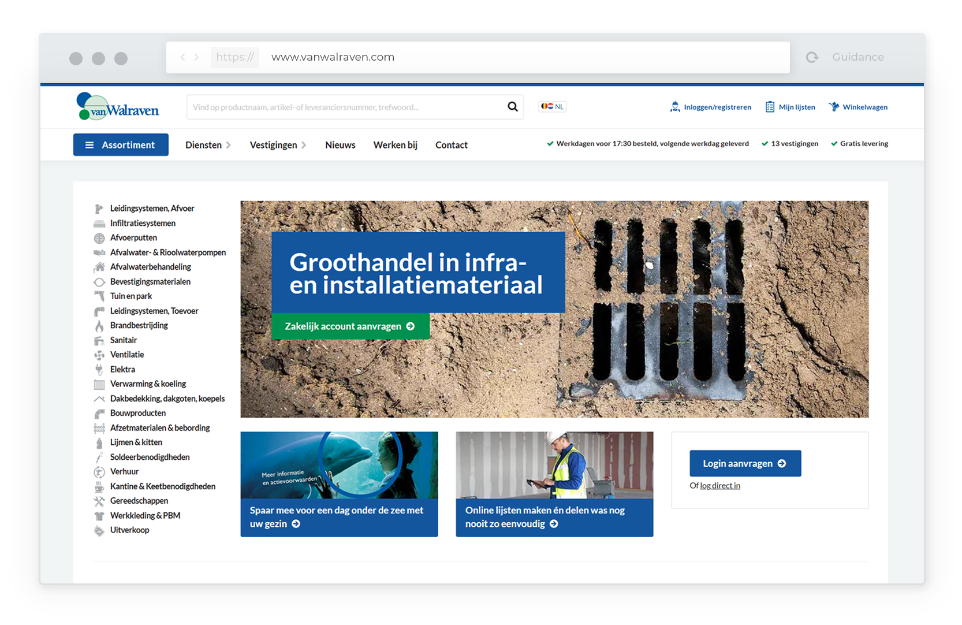The width and height of the screenshot is (962, 625).
Task: Select the Brandbestrijding category
Action: (x=139, y=325)
